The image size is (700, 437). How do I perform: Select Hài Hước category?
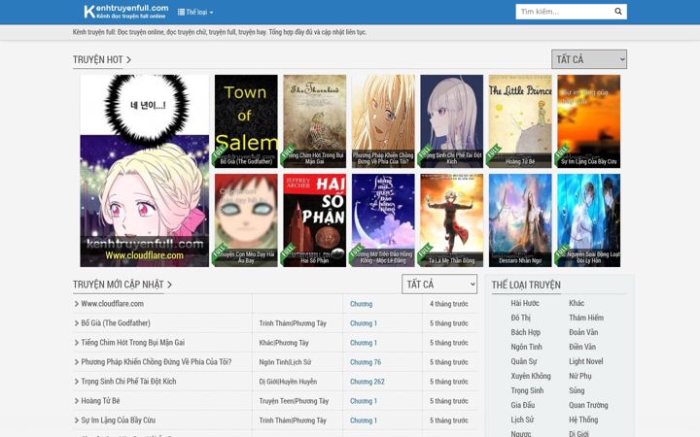tap(525, 303)
